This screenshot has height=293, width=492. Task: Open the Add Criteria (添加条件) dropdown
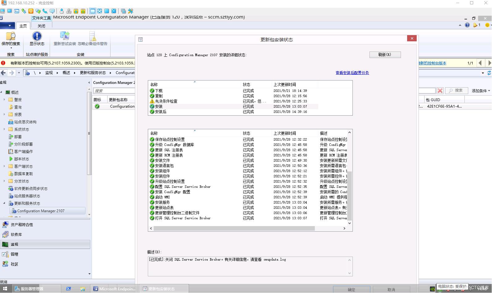click(x=481, y=91)
